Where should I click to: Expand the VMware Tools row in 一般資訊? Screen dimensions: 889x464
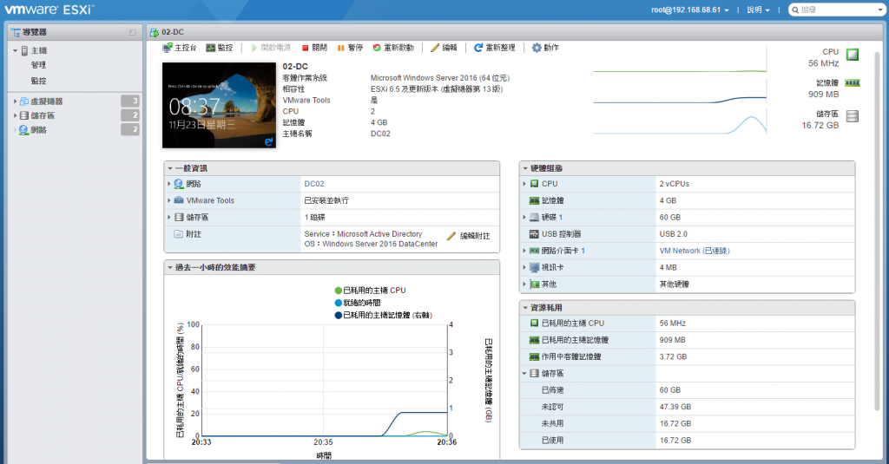coord(169,200)
